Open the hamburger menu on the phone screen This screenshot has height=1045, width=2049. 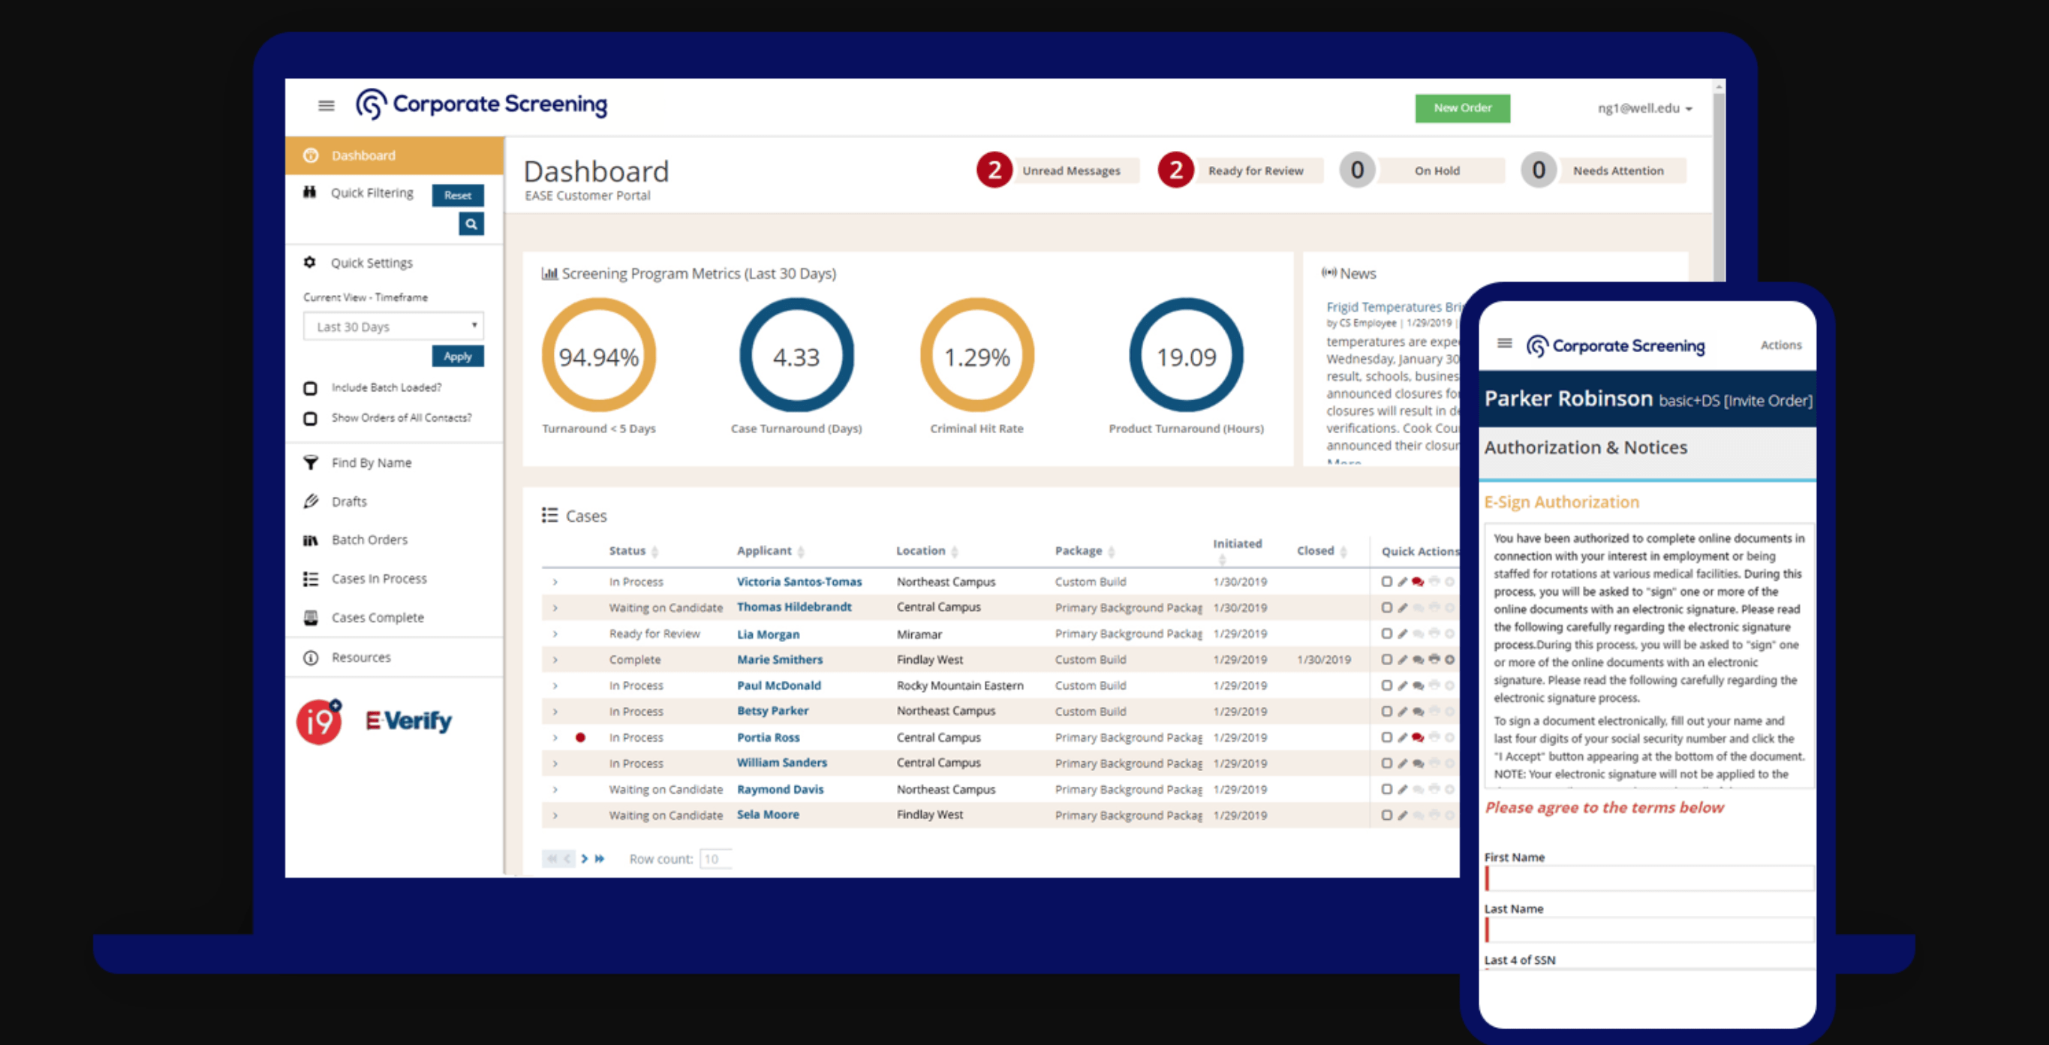click(x=1504, y=343)
